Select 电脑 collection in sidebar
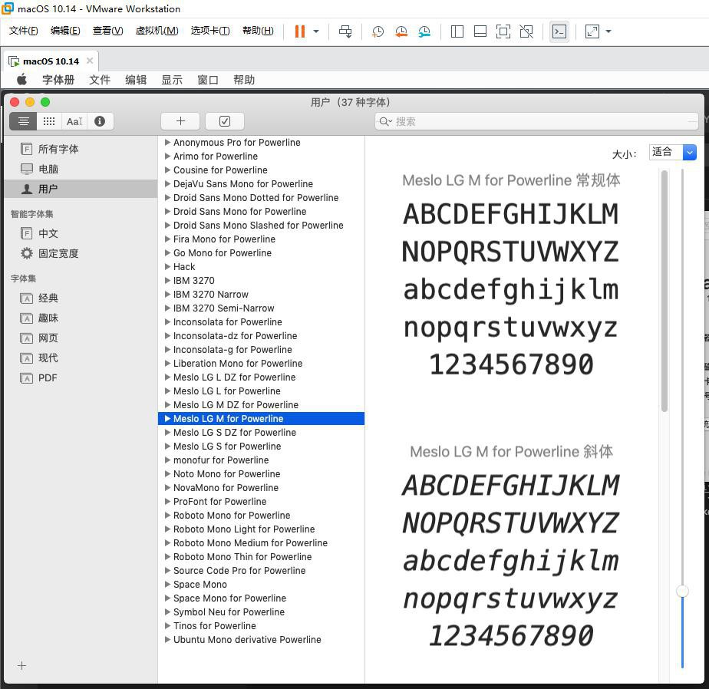709x689 pixels. pyautogui.click(x=81, y=169)
